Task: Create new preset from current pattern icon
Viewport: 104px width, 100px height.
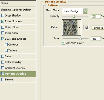Action: tap(86, 28)
